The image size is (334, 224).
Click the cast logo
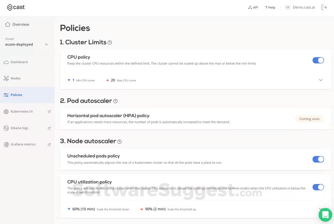point(15,7)
